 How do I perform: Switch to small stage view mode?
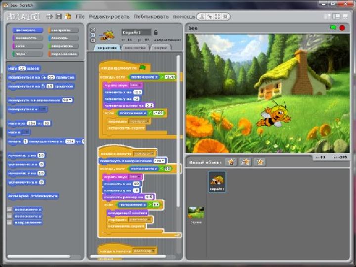pyautogui.click(x=327, y=16)
